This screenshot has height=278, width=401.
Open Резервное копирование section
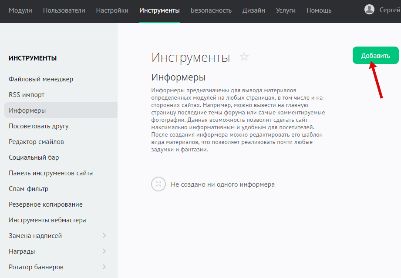46,204
